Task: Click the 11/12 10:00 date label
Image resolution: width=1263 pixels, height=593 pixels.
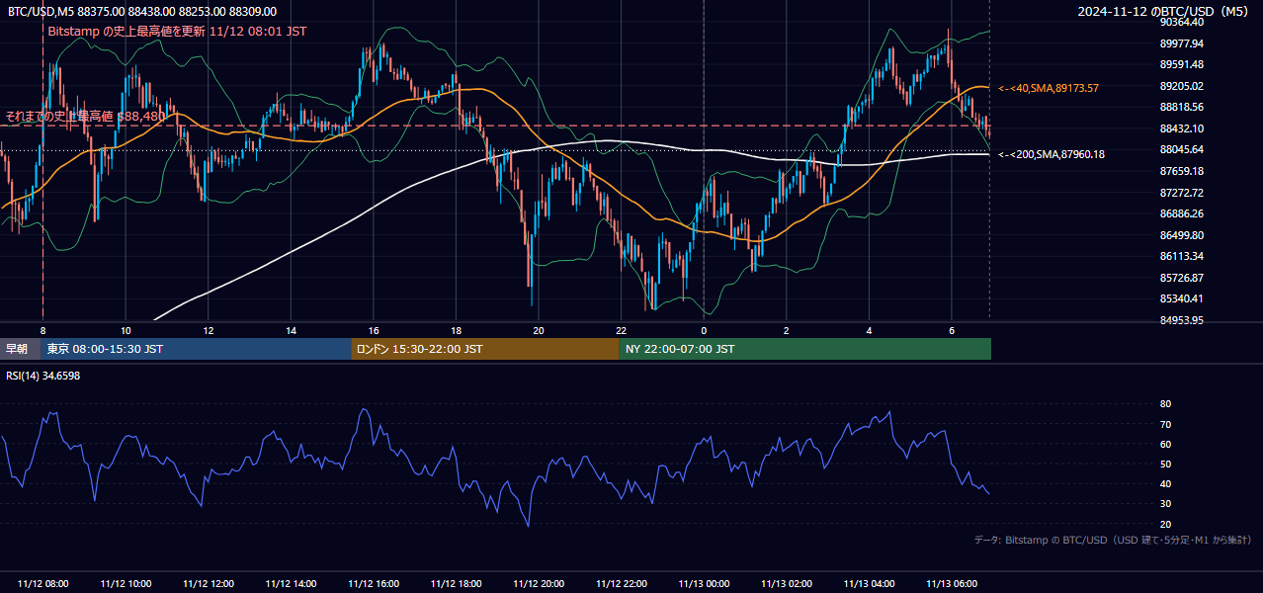Action: click(x=126, y=583)
